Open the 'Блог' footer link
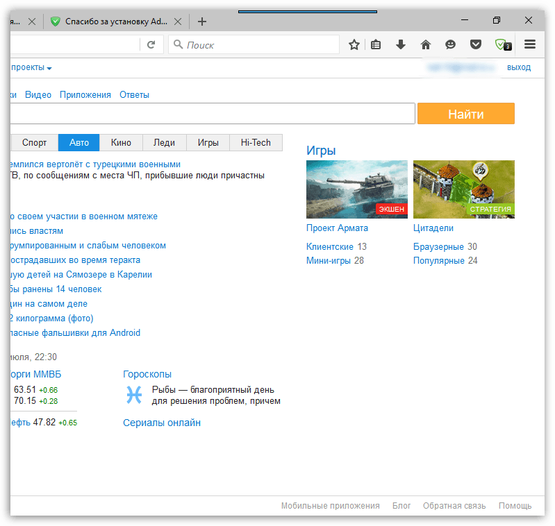The image size is (555, 526). tap(401, 505)
